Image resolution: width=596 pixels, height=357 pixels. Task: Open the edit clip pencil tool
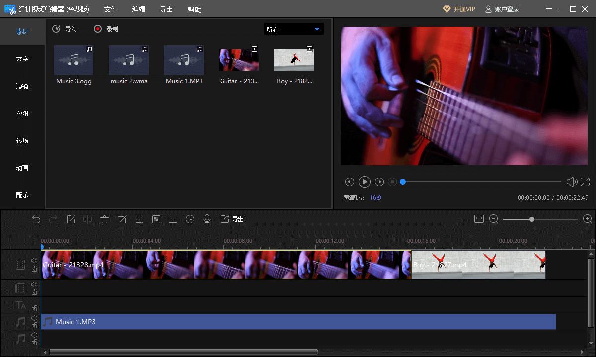click(x=71, y=219)
